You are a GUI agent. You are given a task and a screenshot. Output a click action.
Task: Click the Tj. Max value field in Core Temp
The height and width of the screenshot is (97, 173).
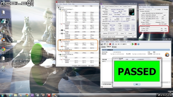pyautogui.click(x=152, y=29)
